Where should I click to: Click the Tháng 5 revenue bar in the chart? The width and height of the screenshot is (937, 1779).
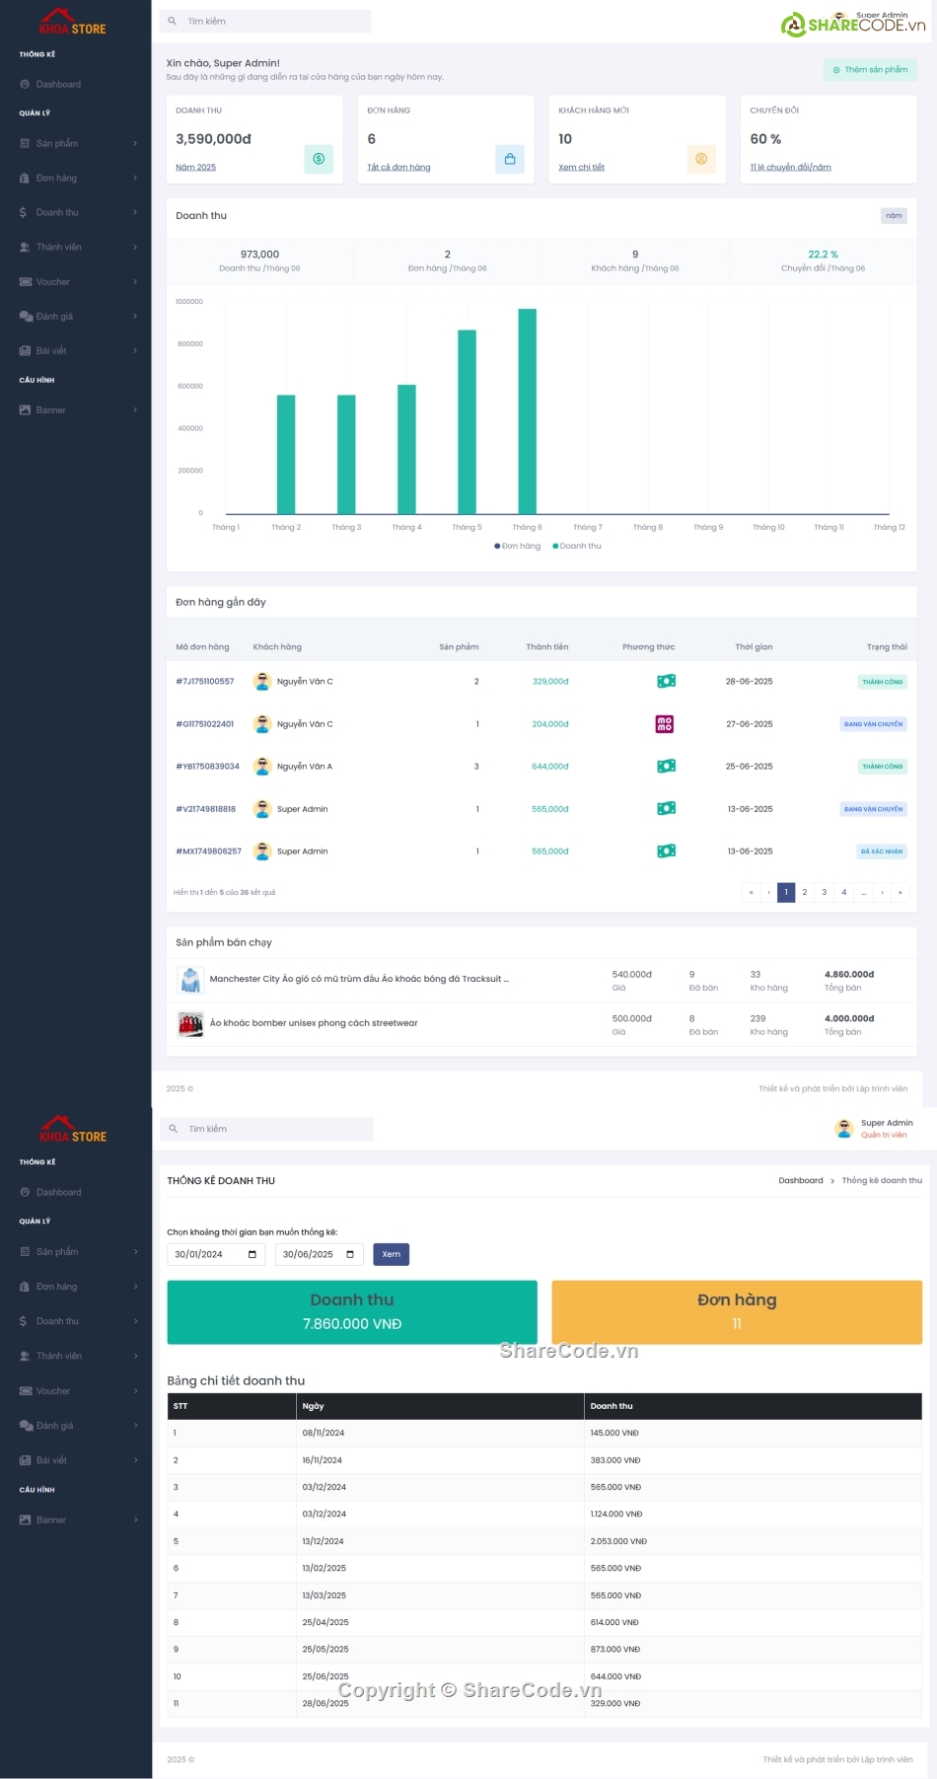tap(467, 422)
